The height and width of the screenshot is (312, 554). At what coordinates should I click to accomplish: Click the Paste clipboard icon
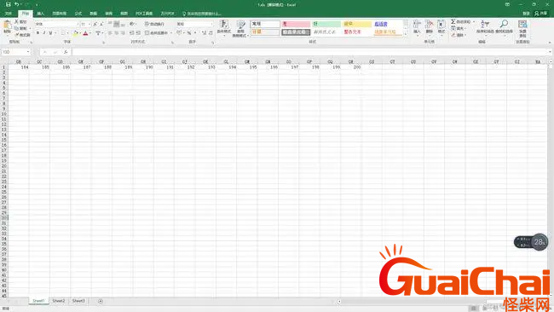pos(7,25)
